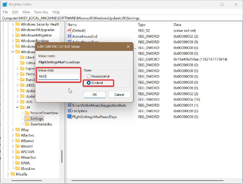Click the WindowsMitigation folder icon
Viewport: 243px width, 184px height.
pyautogui.click(x=18, y=35)
